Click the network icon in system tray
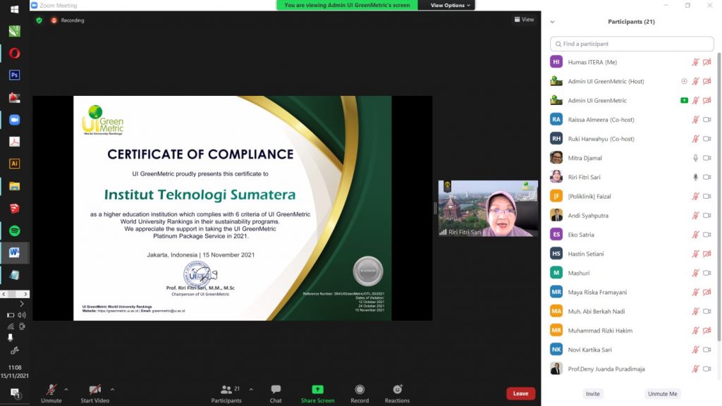The height and width of the screenshot is (406, 722). [x=11, y=326]
